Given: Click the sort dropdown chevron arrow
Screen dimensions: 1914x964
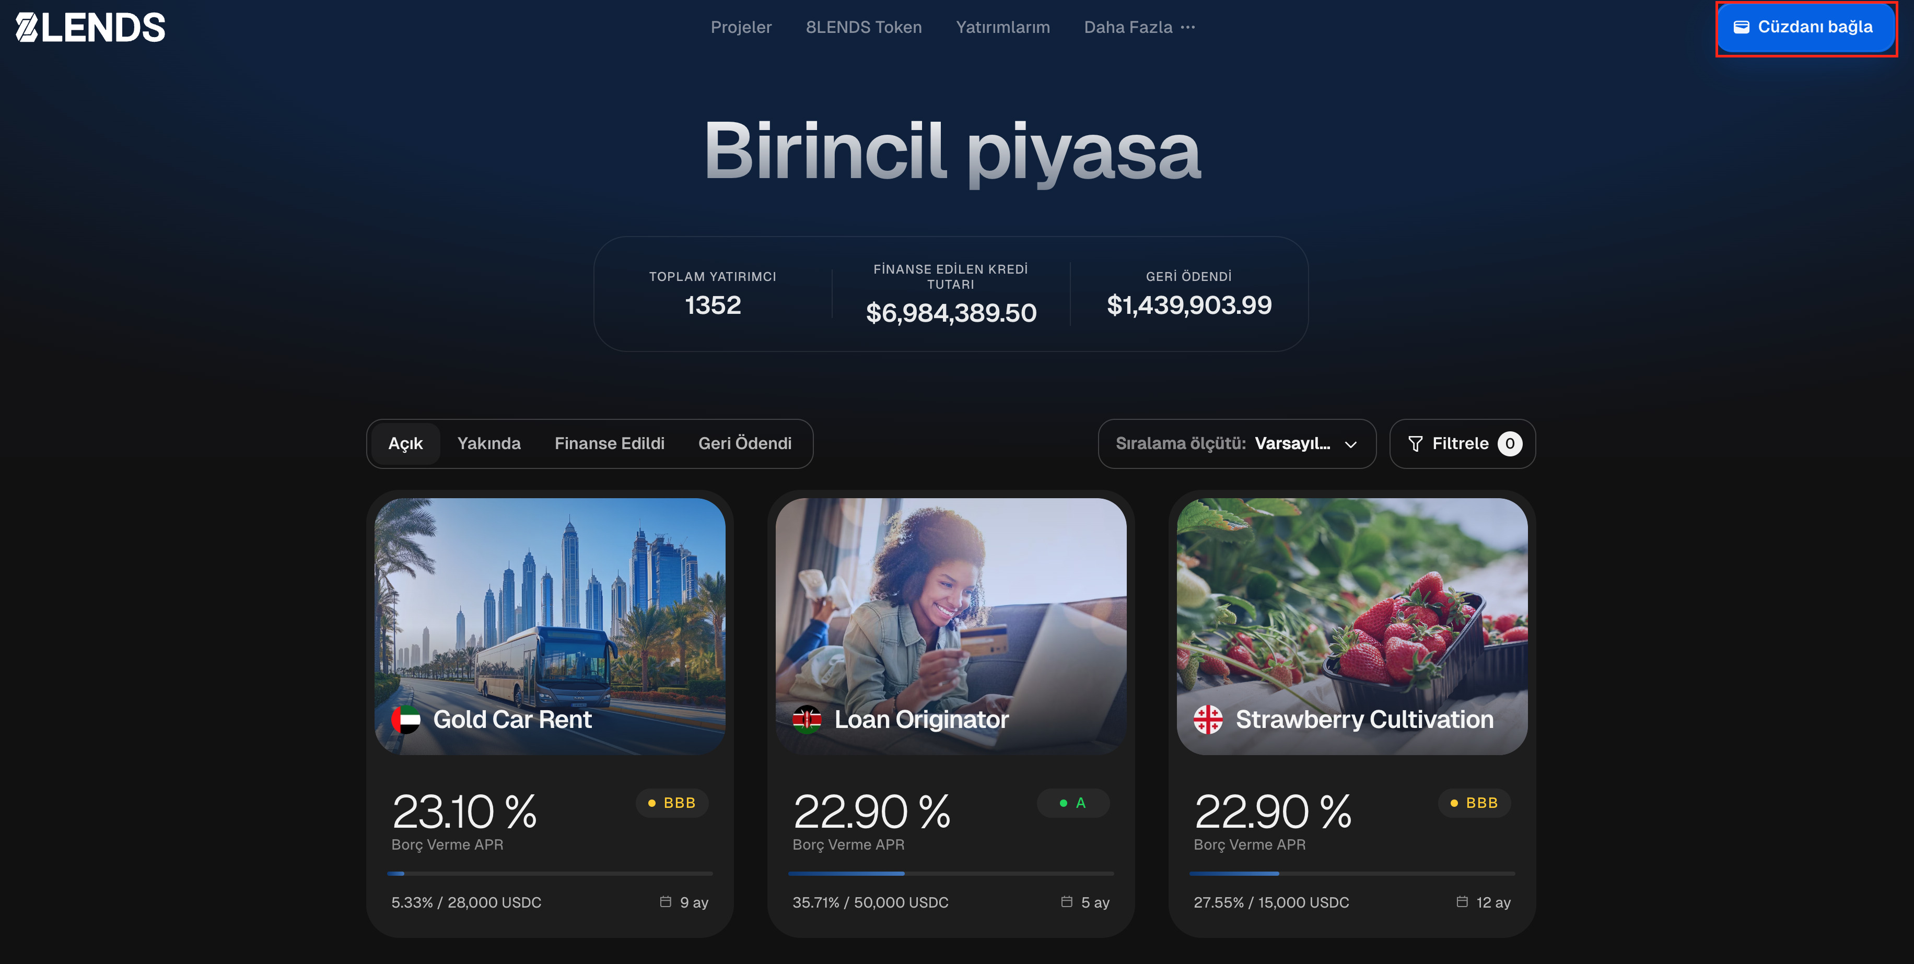Looking at the screenshot, I should coord(1351,444).
